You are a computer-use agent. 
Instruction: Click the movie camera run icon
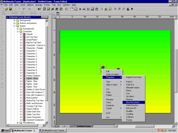click(x=128, y=9)
